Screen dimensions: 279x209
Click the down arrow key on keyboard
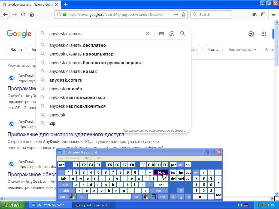click(x=181, y=197)
